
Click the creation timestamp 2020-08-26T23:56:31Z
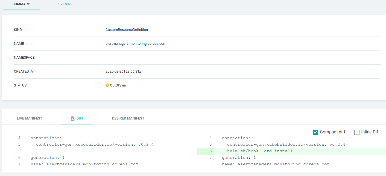[123, 71]
